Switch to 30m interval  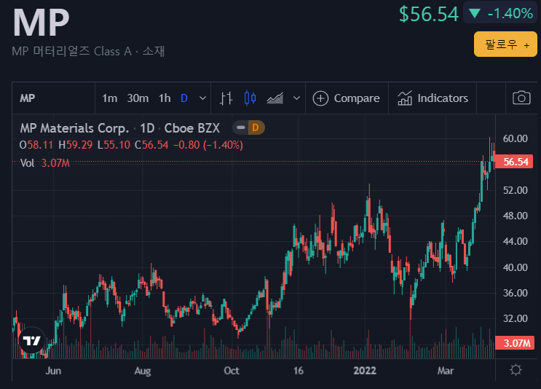pyautogui.click(x=138, y=98)
